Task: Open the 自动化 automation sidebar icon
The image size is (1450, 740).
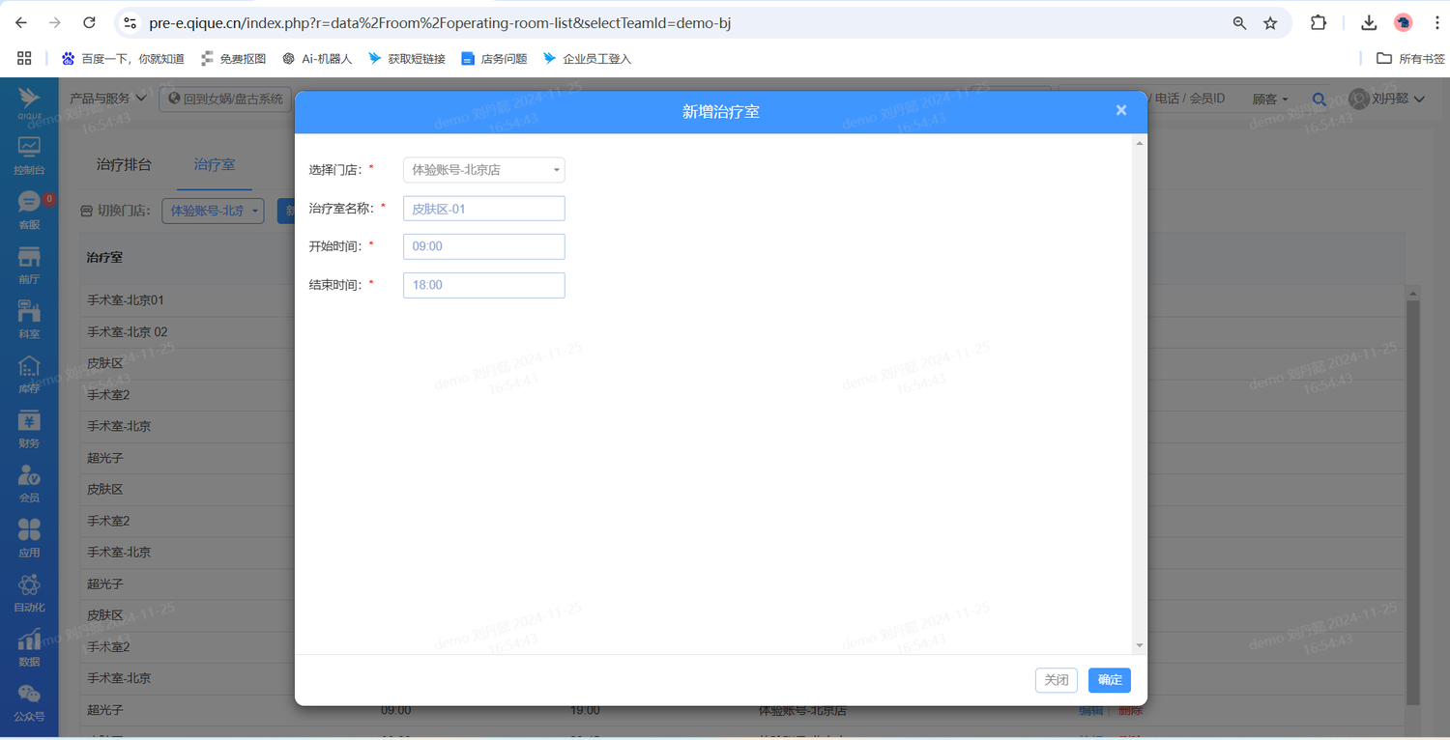Action: 29,592
